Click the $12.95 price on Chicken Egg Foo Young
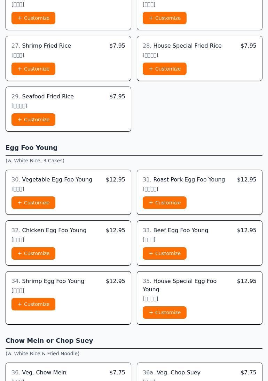This screenshot has height=381, width=268. [115, 230]
